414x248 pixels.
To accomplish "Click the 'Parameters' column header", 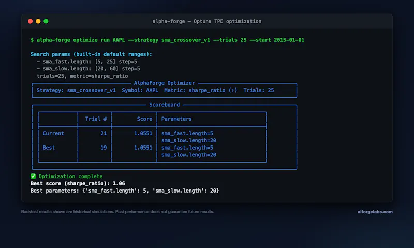I will coord(176,119).
